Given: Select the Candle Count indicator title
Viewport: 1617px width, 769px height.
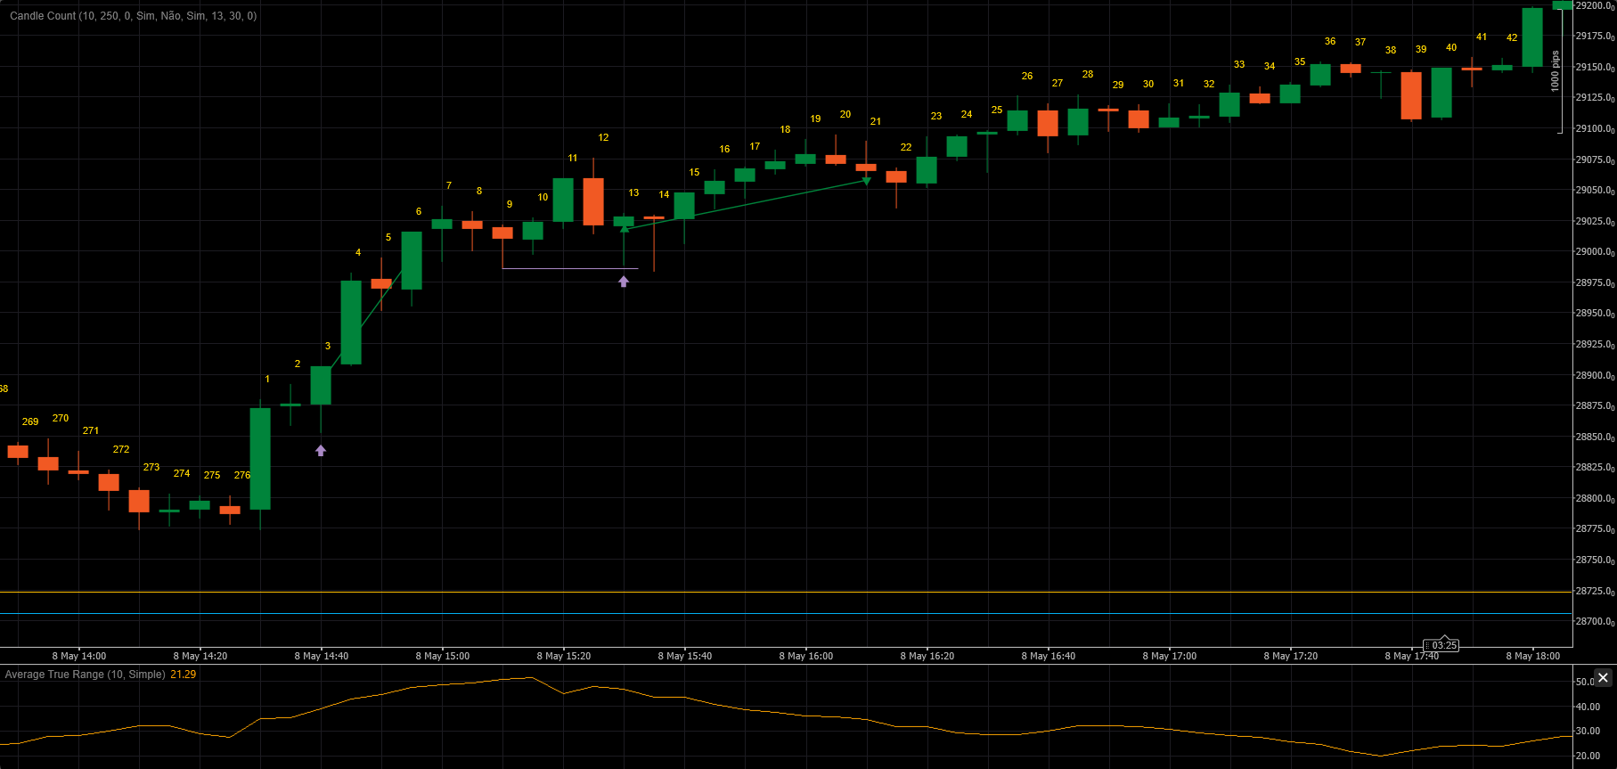Looking at the screenshot, I should tap(134, 16).
